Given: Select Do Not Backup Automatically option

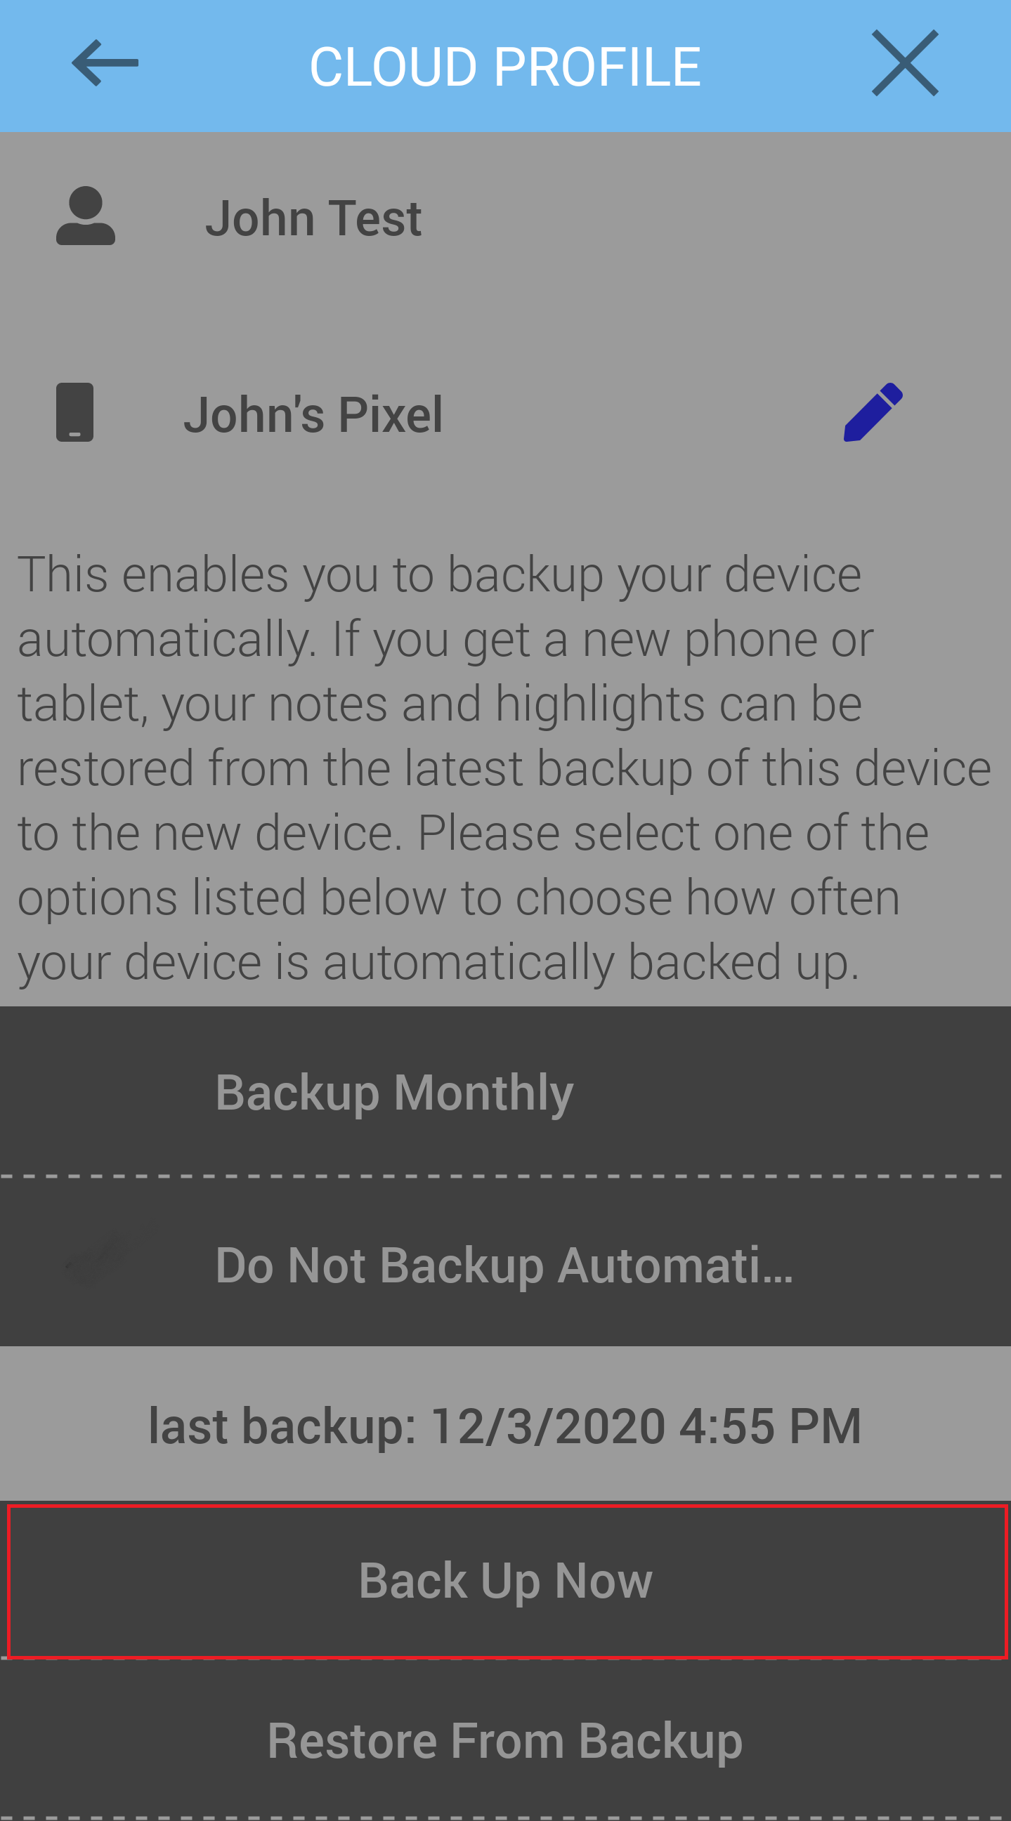Looking at the screenshot, I should point(506,1262).
